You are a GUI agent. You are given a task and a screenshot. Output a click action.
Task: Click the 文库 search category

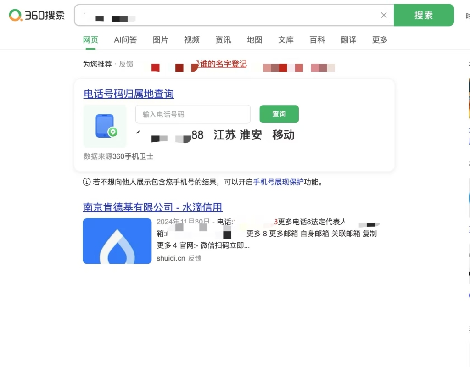[285, 40]
